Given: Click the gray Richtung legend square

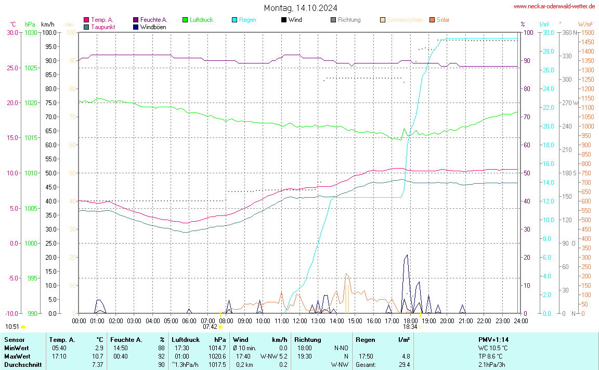Looking at the screenshot, I should pos(333,20).
